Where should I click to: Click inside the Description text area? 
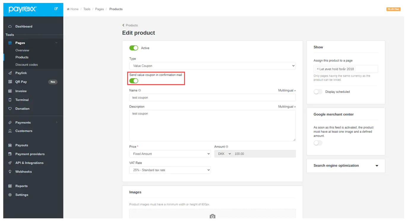point(212,126)
